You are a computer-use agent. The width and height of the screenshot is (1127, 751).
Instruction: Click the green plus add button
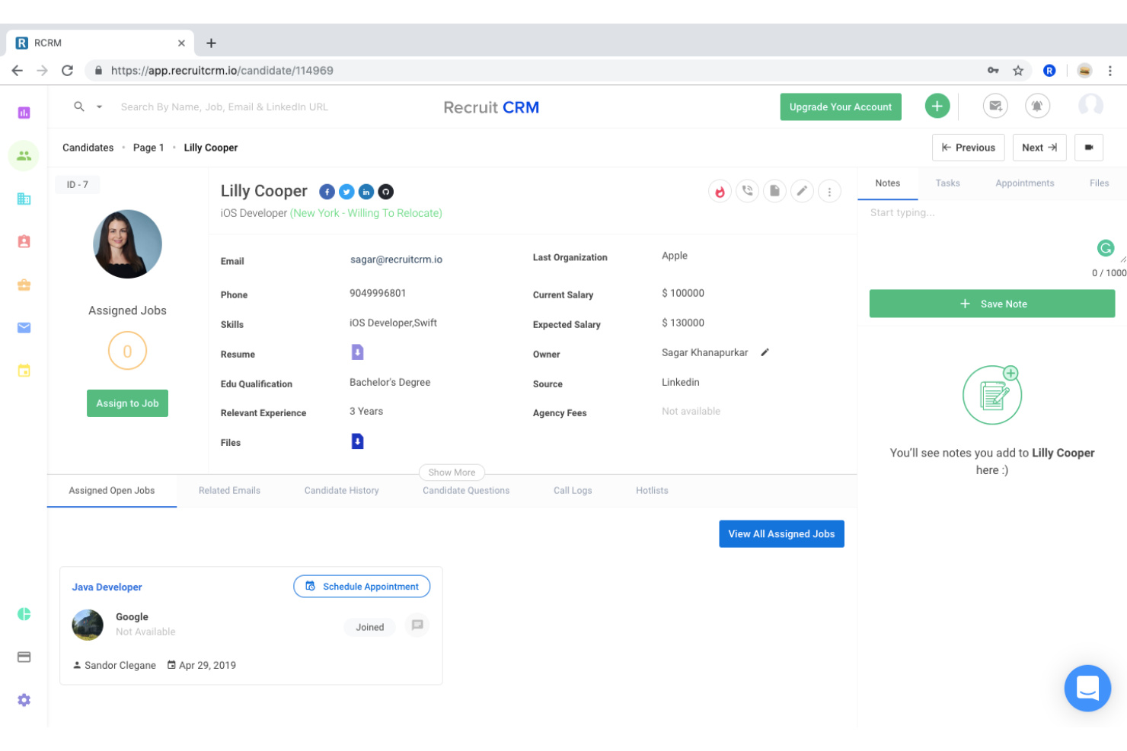coord(937,106)
